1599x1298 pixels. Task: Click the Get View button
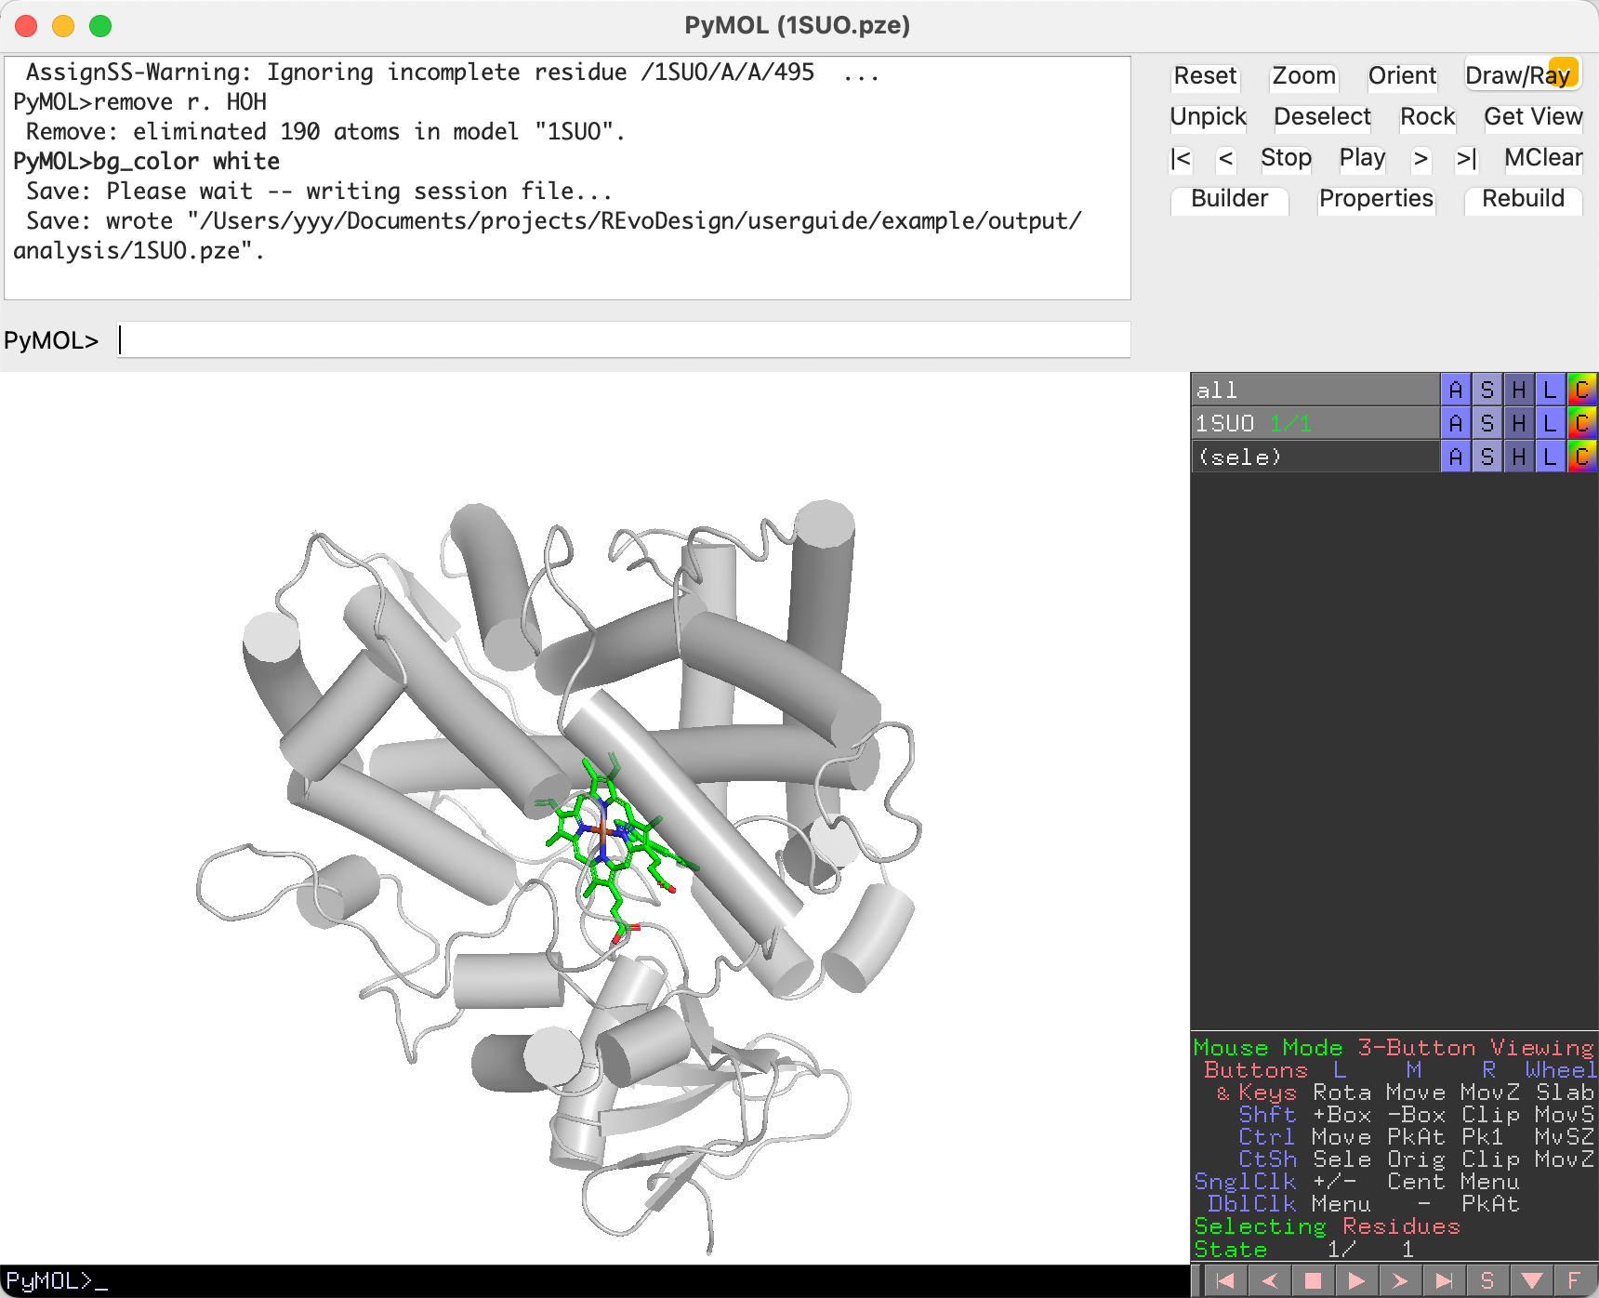(x=1533, y=117)
